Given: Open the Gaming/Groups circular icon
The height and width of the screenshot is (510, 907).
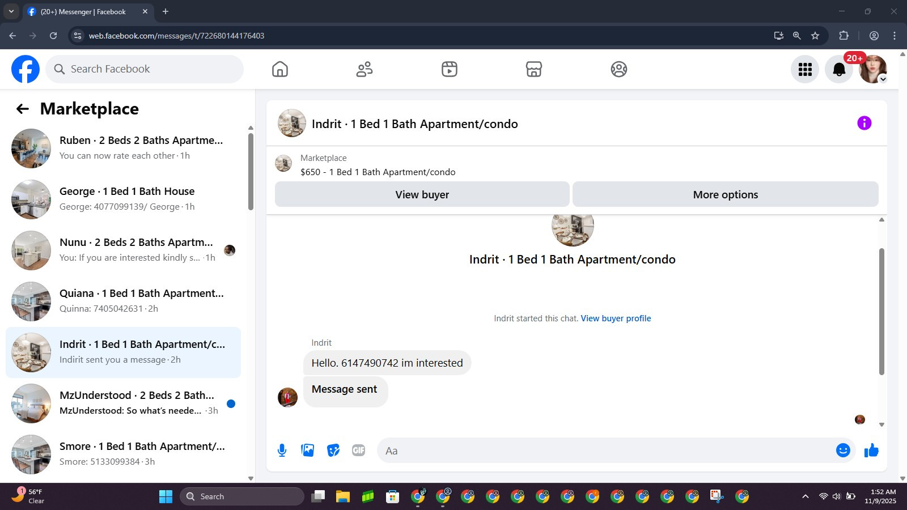Looking at the screenshot, I should (x=619, y=69).
